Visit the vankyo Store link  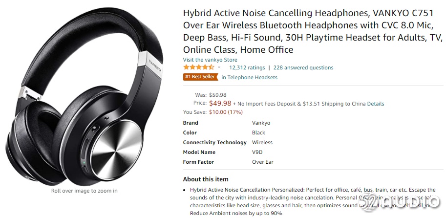coord(210,60)
